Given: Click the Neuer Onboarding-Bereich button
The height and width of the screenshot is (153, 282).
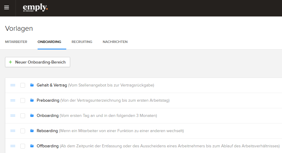Looking at the screenshot, I should coord(38,62).
